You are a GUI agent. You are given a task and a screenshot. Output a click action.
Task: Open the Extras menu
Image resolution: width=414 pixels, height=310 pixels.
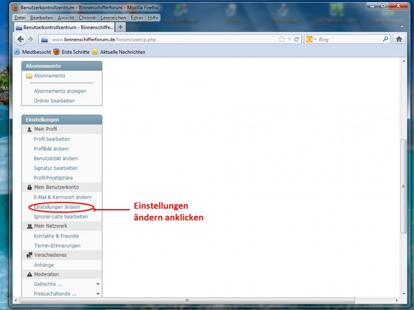pyautogui.click(x=137, y=18)
